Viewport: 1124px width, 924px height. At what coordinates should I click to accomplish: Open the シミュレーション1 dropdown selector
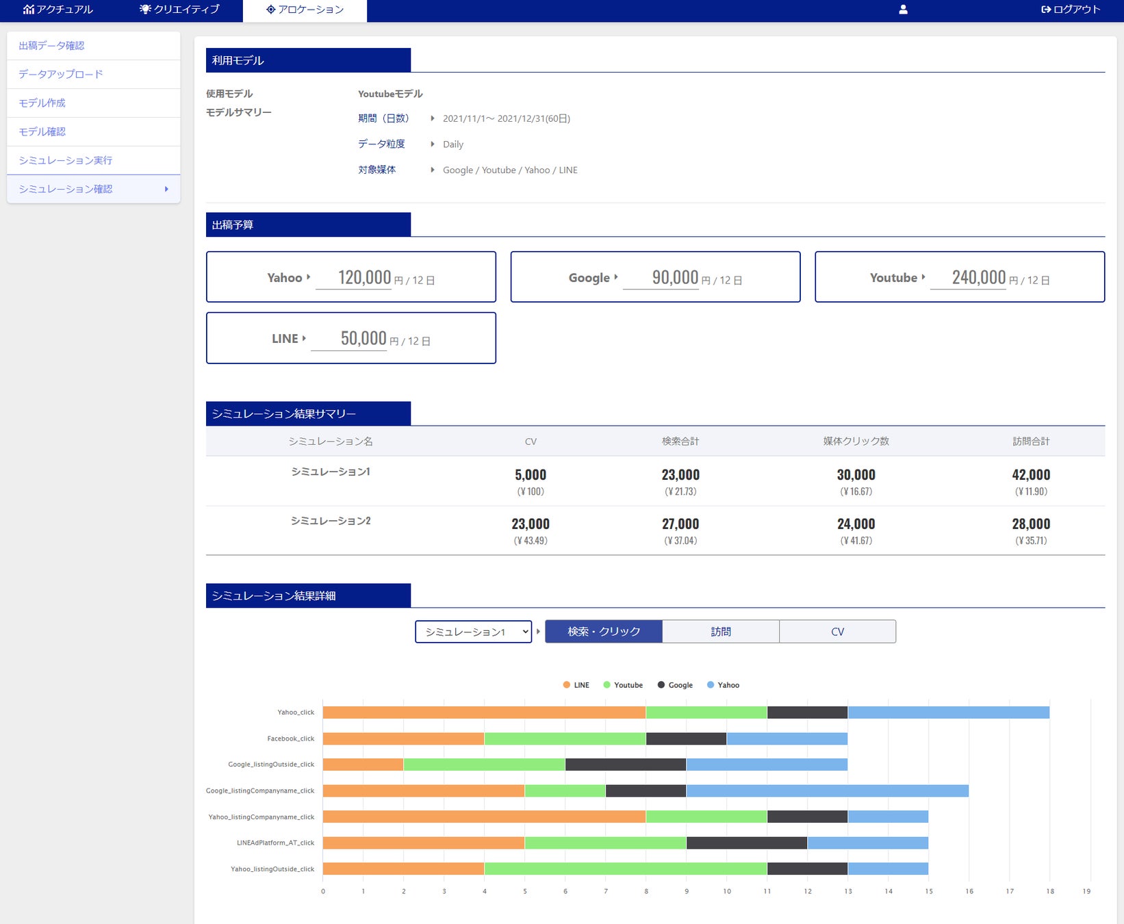474,632
